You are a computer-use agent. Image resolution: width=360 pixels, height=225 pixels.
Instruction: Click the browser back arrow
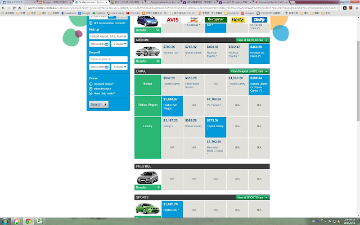click(x=3, y=8)
